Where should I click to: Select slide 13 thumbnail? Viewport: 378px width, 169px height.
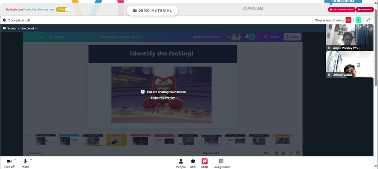(69, 140)
